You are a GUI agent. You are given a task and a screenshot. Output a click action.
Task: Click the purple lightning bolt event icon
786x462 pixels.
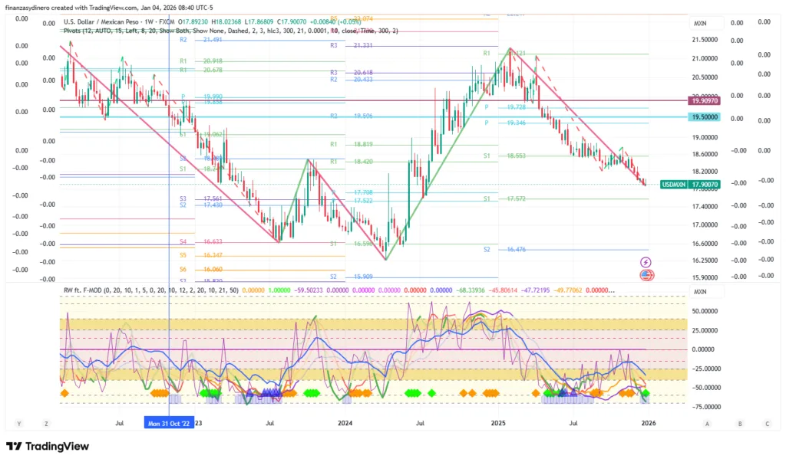[x=646, y=262]
